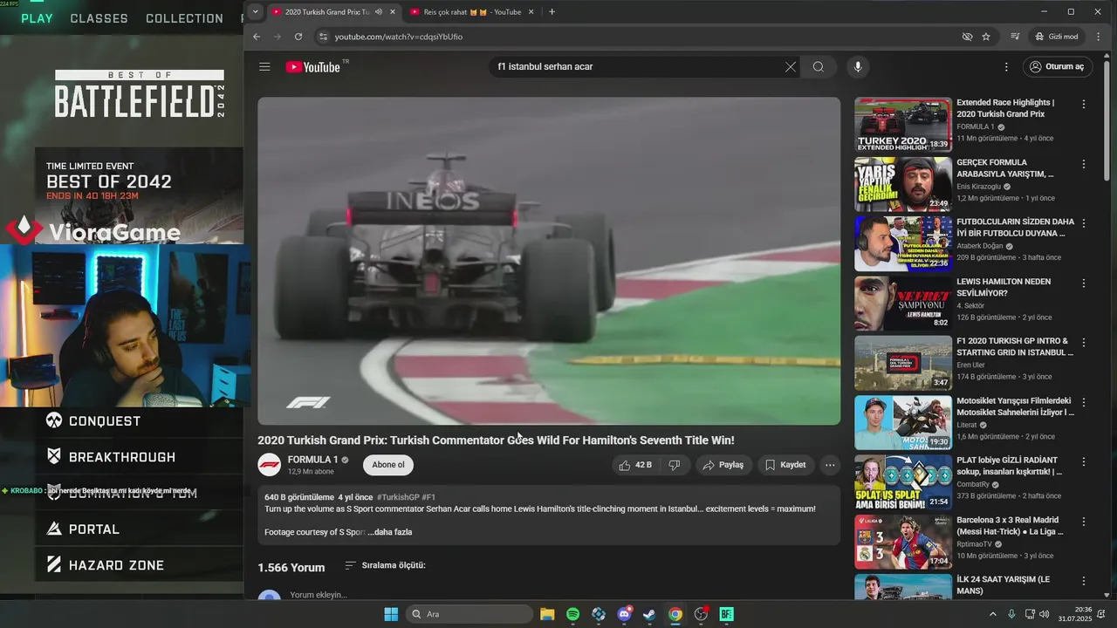This screenshot has height=628, width=1117.
Task: Open the GERÇEK FORMULA ARABASIYLA YARIŞTIM thumbnail
Action: point(902,184)
